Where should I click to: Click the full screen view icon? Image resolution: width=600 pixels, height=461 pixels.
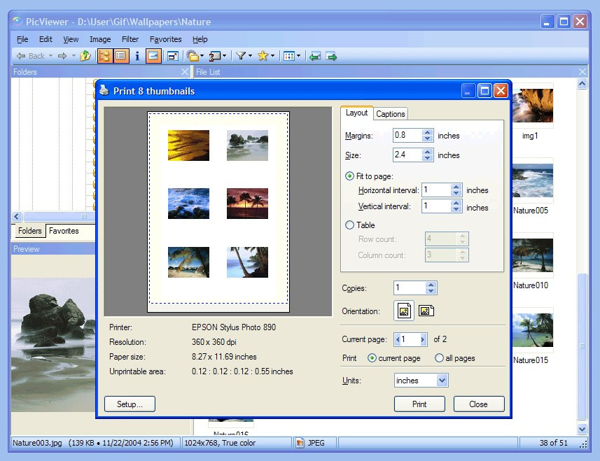tap(172, 56)
